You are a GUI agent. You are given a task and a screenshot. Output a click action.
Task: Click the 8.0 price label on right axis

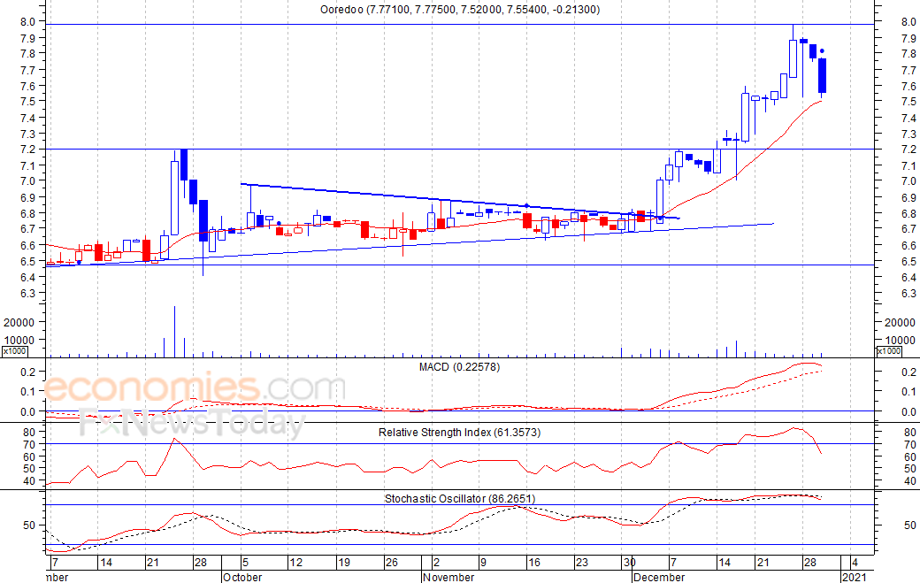908,22
